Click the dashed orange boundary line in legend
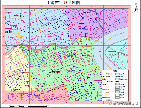 click(104, 100)
